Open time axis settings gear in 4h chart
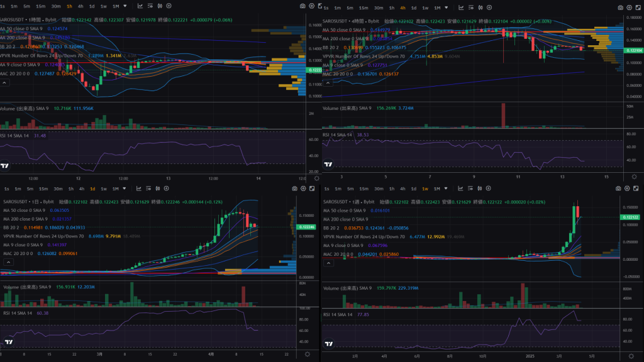Viewport: 644px width, 362px height. pyautogui.click(x=634, y=177)
